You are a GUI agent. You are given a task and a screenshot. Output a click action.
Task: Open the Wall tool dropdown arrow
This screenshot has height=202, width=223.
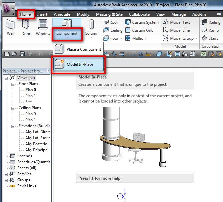pos(11,37)
